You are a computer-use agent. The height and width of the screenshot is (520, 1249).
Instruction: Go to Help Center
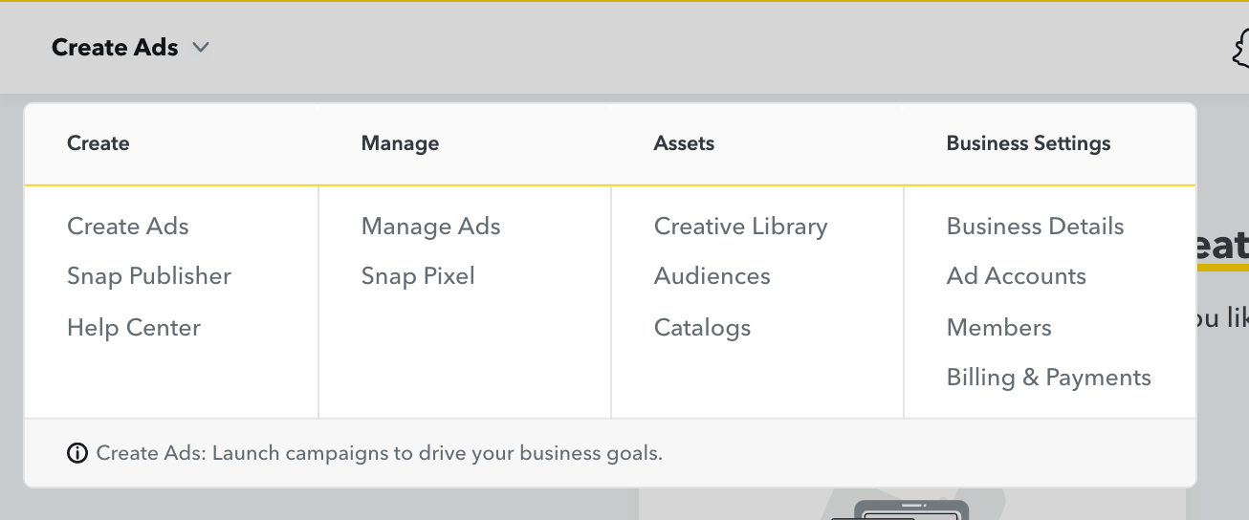point(134,328)
